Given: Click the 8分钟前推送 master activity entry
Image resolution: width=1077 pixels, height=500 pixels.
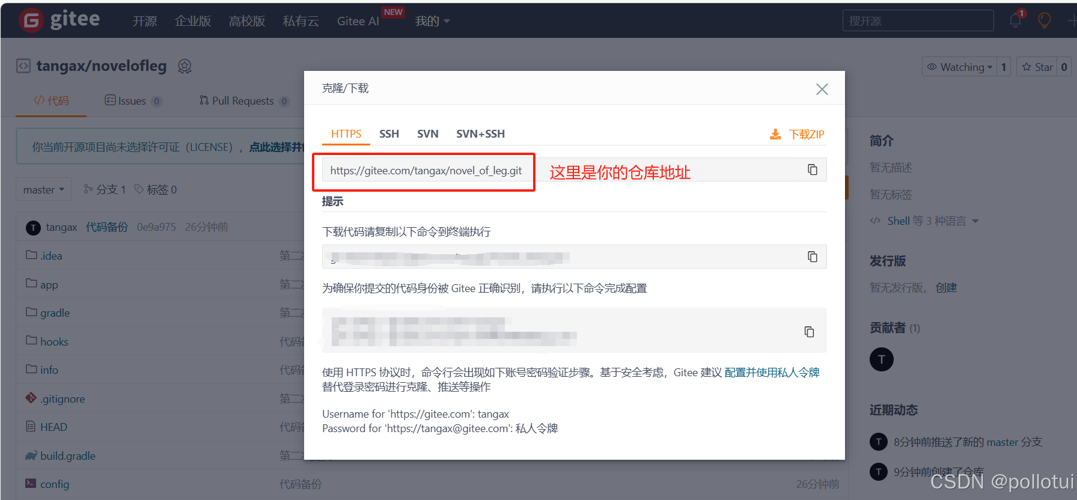Looking at the screenshot, I should click(x=968, y=442).
